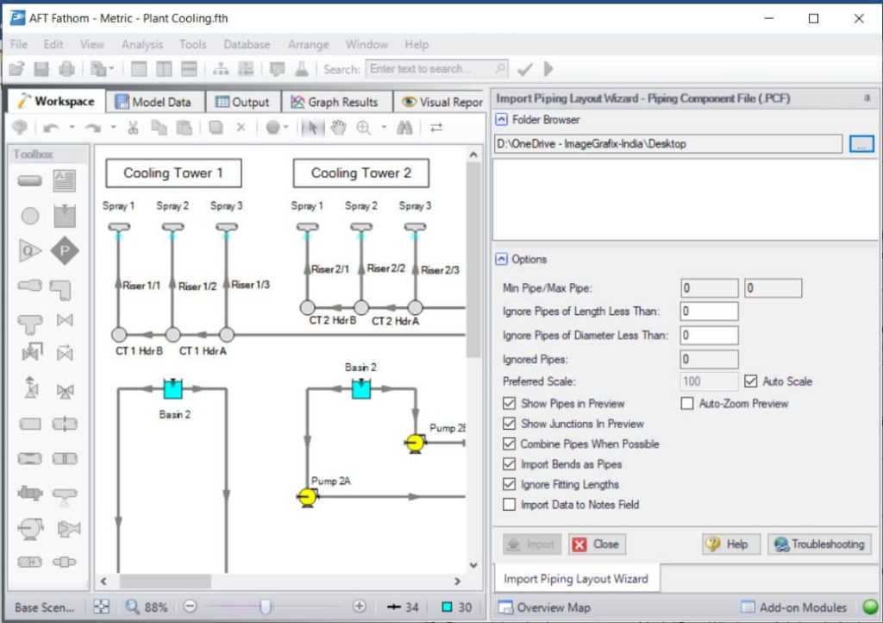Click the Find binoculars icon
The image size is (883, 623).
coord(404,128)
